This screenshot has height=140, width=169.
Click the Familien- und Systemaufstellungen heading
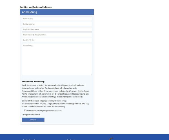click(x=36, y=7)
